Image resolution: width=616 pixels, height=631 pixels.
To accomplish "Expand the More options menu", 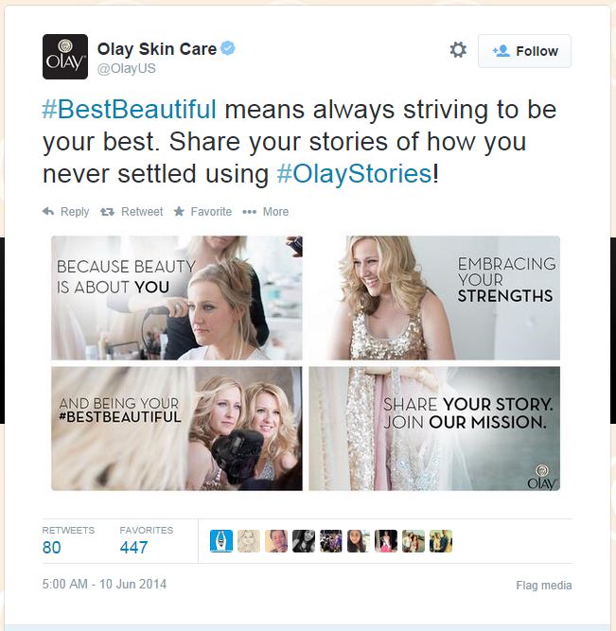I will coord(265,212).
